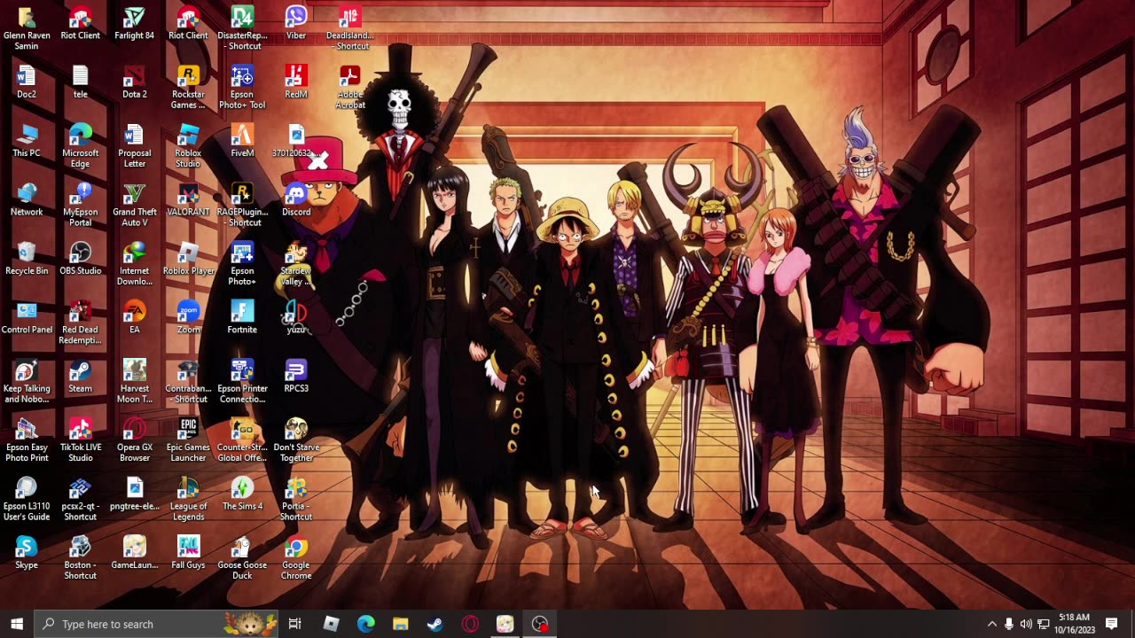The image size is (1135, 638).
Task: Select the Microsoft Edge desktop shortcut
Action: pos(81,145)
